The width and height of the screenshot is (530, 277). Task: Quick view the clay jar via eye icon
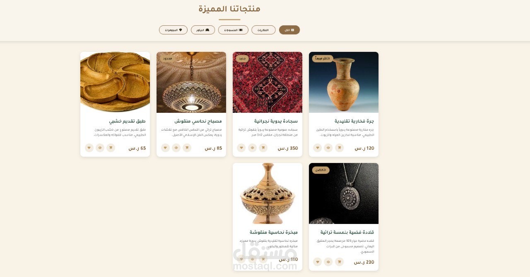(328, 148)
